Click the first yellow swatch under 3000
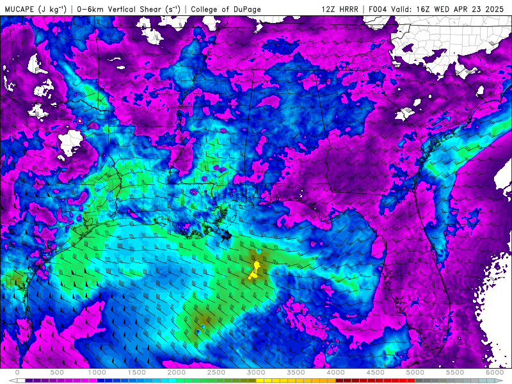The image size is (512, 384). (260, 381)
